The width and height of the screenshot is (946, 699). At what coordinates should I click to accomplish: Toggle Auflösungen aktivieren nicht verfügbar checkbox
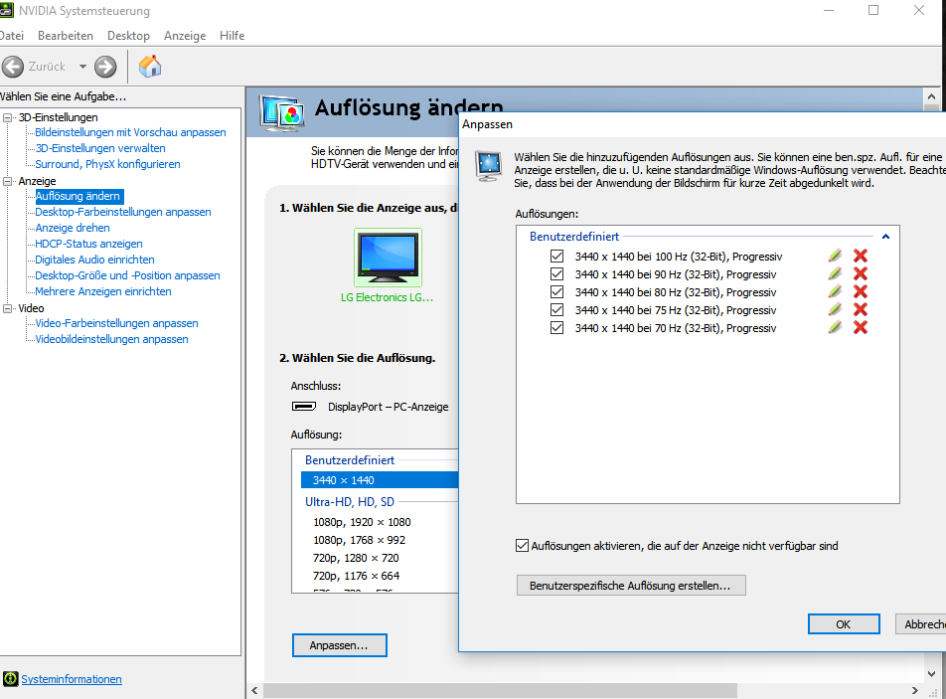(x=523, y=546)
